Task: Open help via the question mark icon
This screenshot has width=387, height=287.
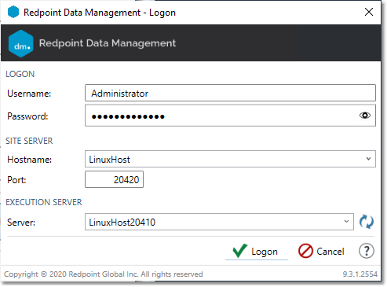Action: pyautogui.click(x=367, y=251)
